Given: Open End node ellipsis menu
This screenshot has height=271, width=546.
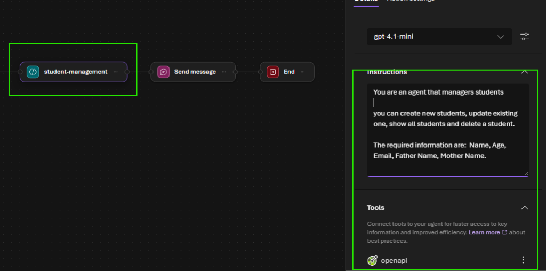Looking at the screenshot, I should pos(303,72).
